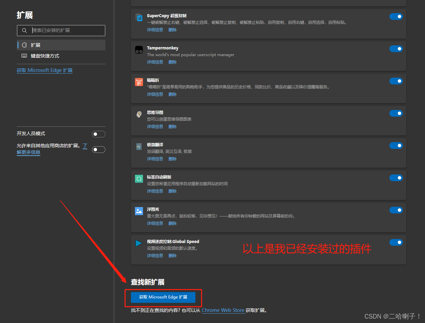Open 详细信息 for 喵喵折
The height and width of the screenshot is (323, 425).
(x=155, y=94)
